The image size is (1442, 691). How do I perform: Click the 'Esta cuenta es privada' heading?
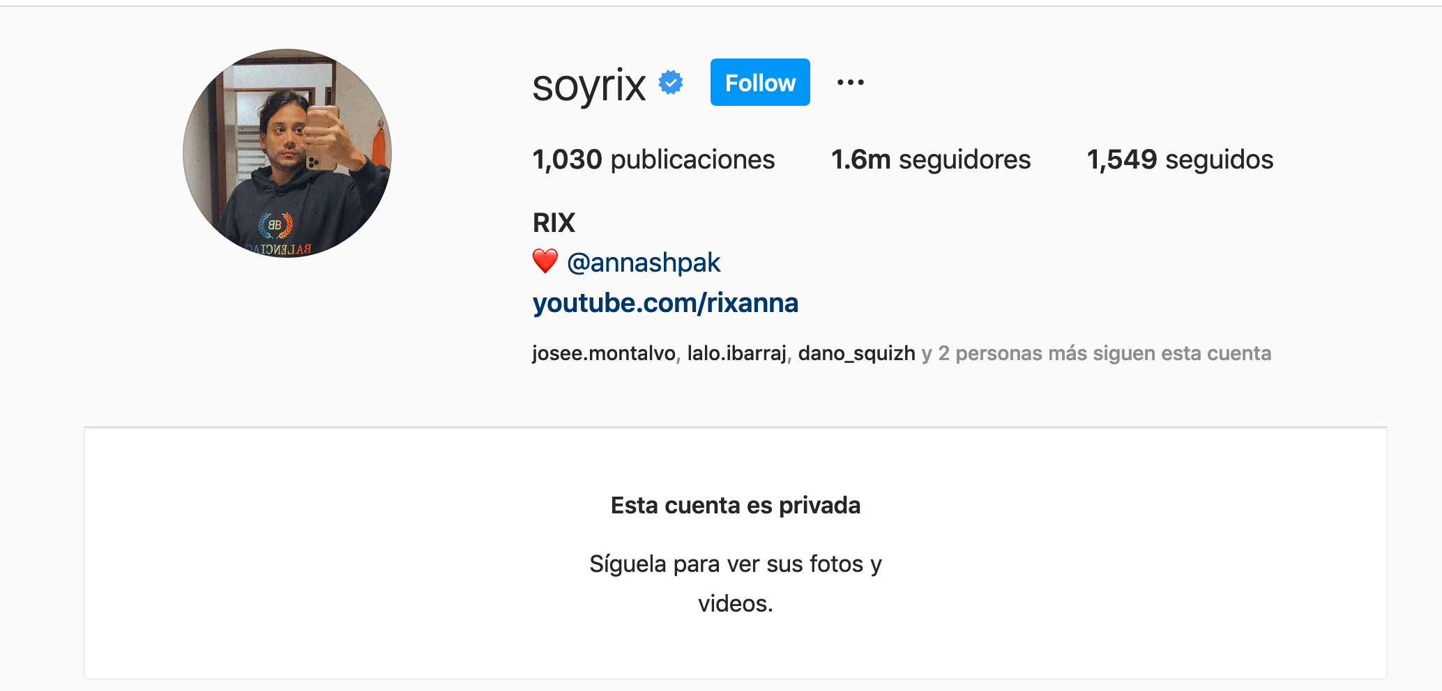click(736, 505)
